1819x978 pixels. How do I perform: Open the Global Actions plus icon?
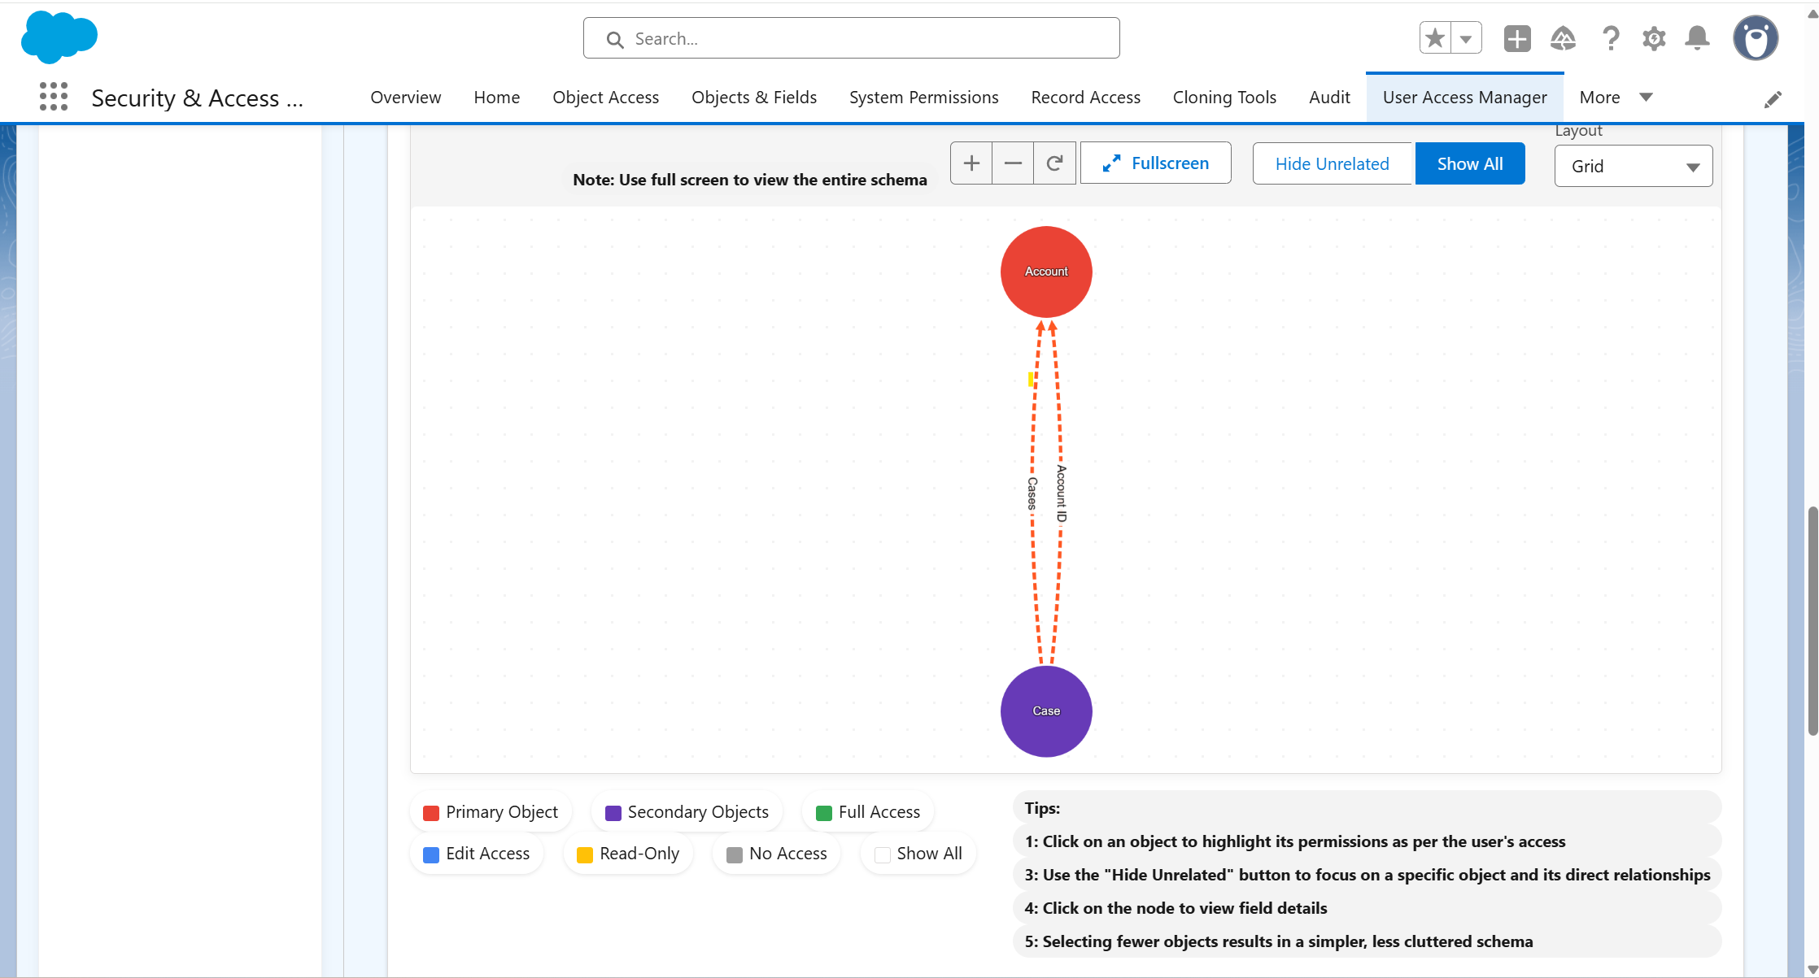(x=1517, y=38)
